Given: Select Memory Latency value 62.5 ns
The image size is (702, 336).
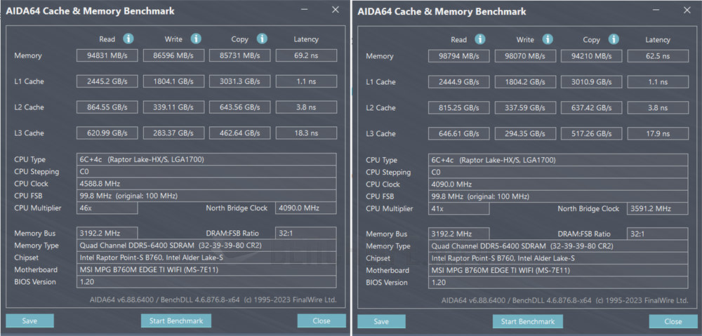Looking at the screenshot, I should click(658, 56).
